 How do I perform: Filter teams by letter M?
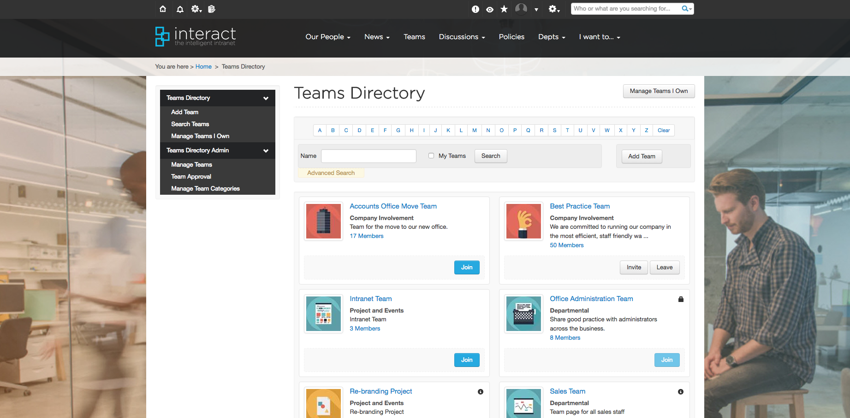474,130
